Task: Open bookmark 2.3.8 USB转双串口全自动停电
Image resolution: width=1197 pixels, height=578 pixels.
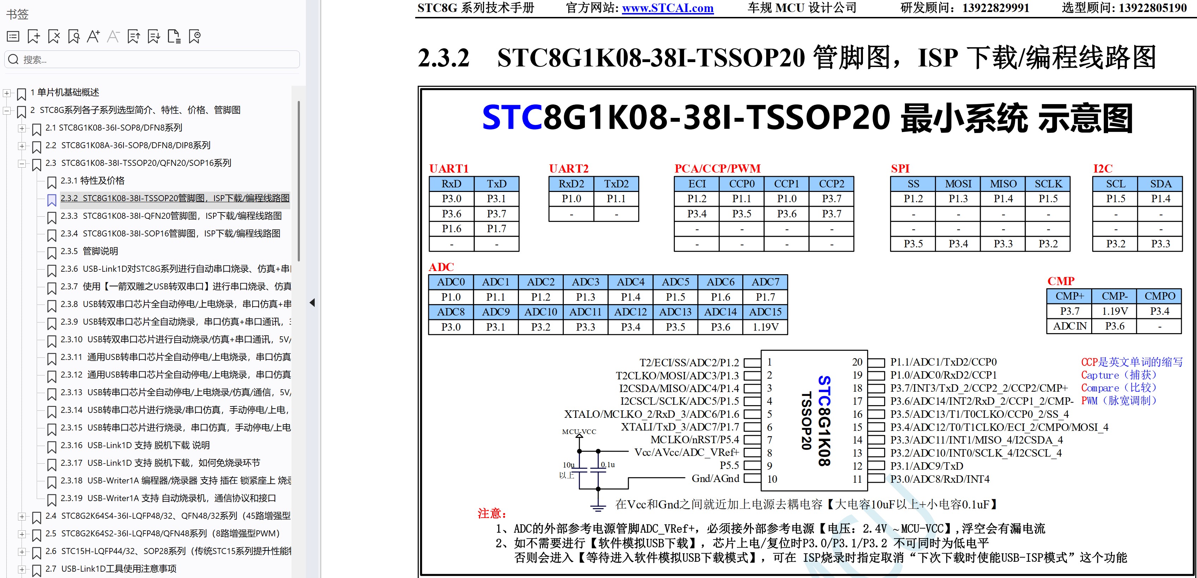Action: click(176, 304)
